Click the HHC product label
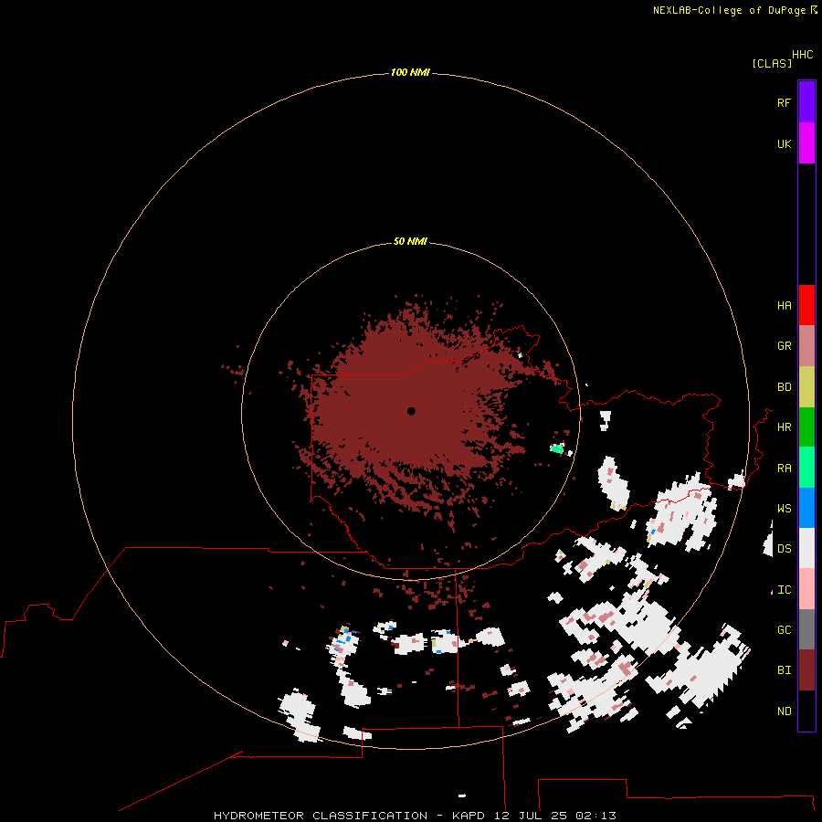This screenshot has height=822, width=822. coord(802,55)
